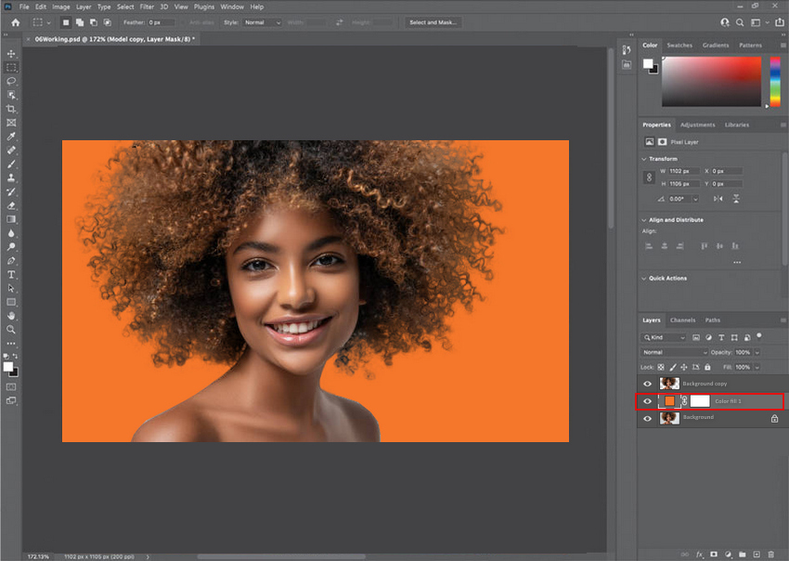This screenshot has width=789, height=561.
Task: Open the search magnifier in the top right
Action: pyautogui.click(x=740, y=22)
